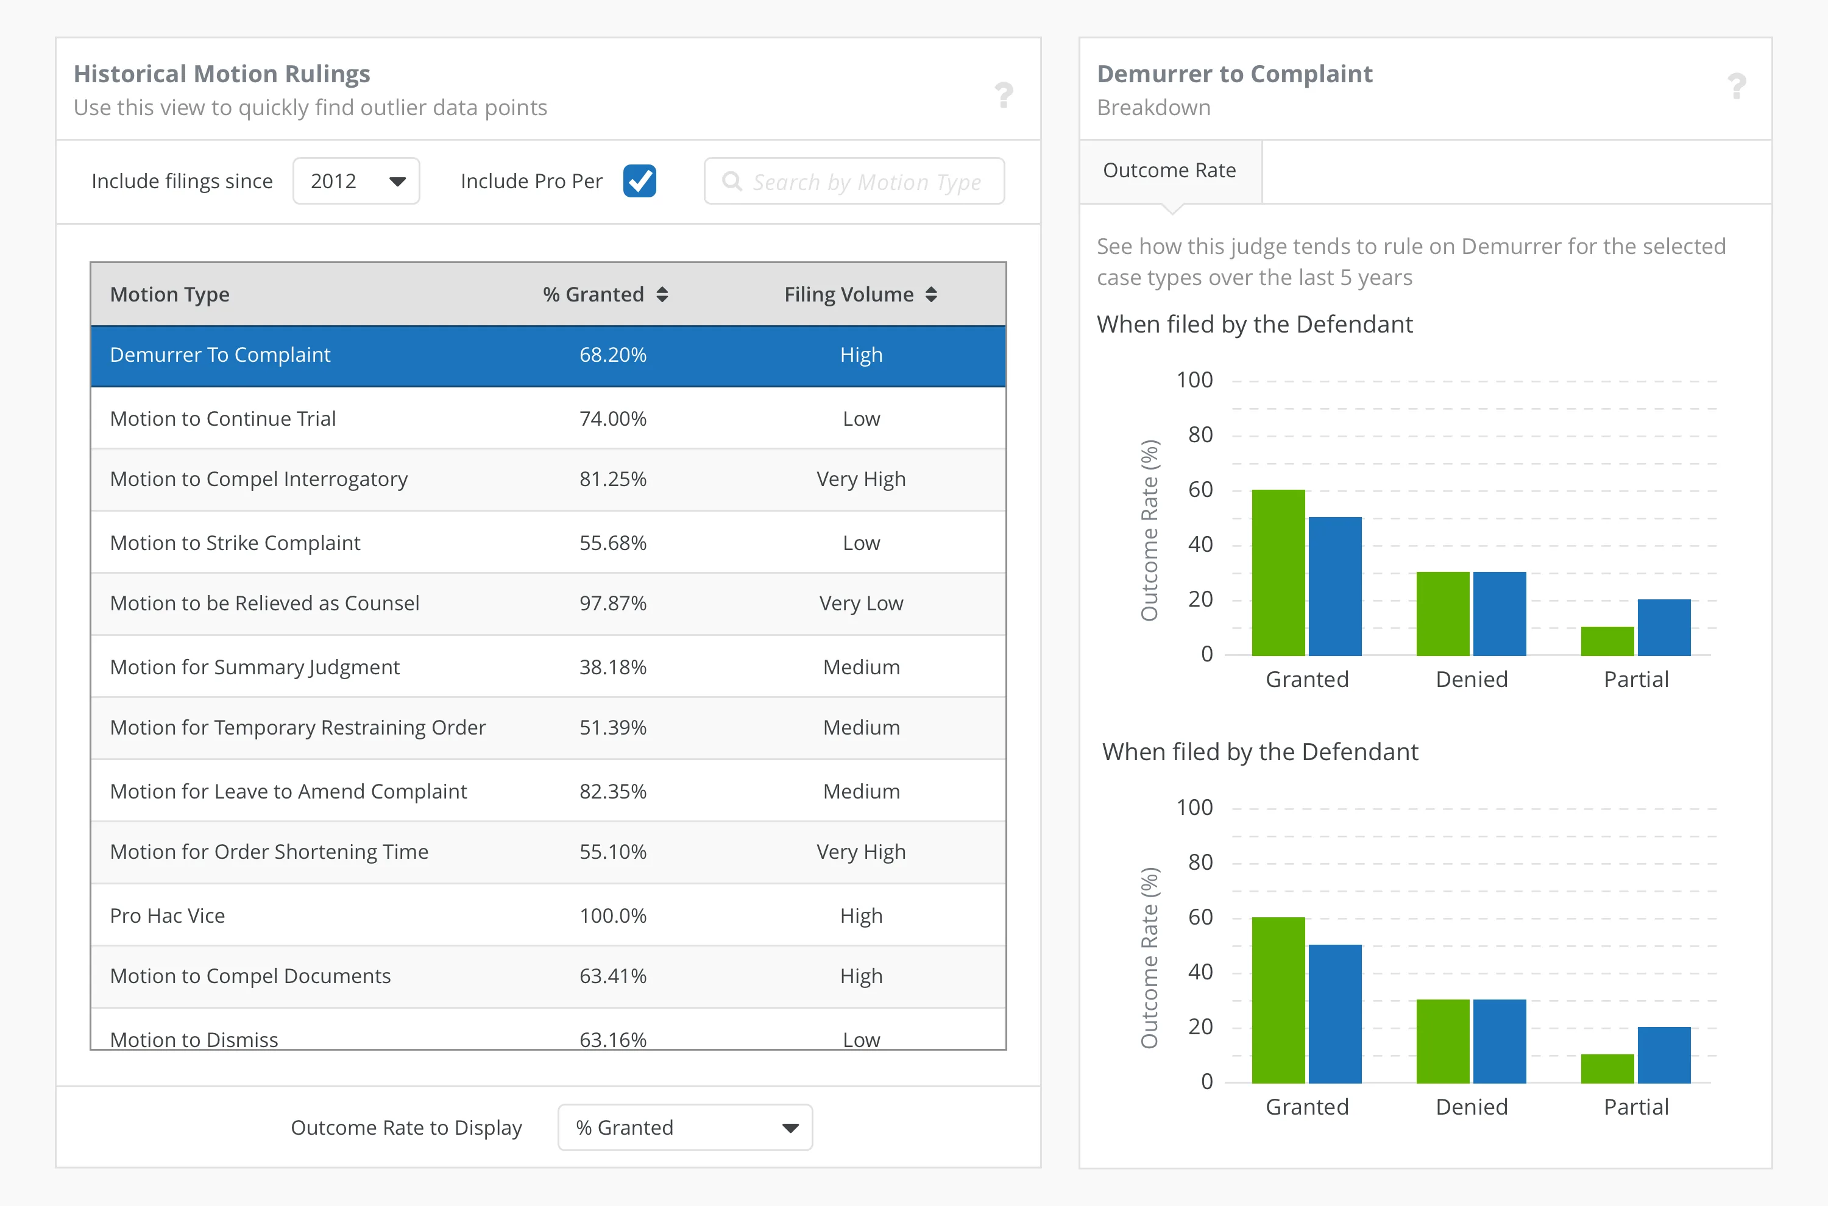This screenshot has height=1206, width=1828.
Task: Click help icon in Historical Motion Rulings panel
Action: [1003, 94]
